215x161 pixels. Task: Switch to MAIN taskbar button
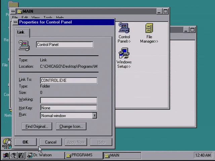tap(122, 155)
